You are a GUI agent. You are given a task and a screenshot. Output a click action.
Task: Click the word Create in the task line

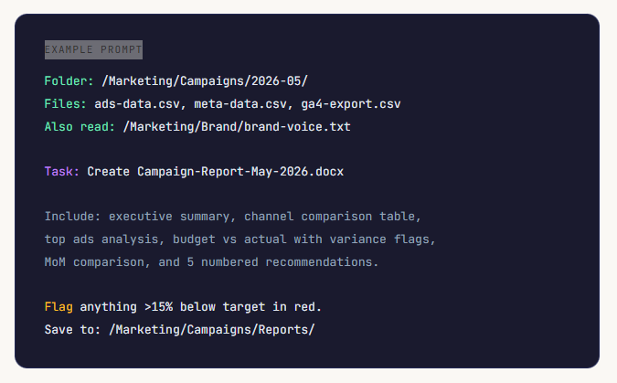point(108,172)
